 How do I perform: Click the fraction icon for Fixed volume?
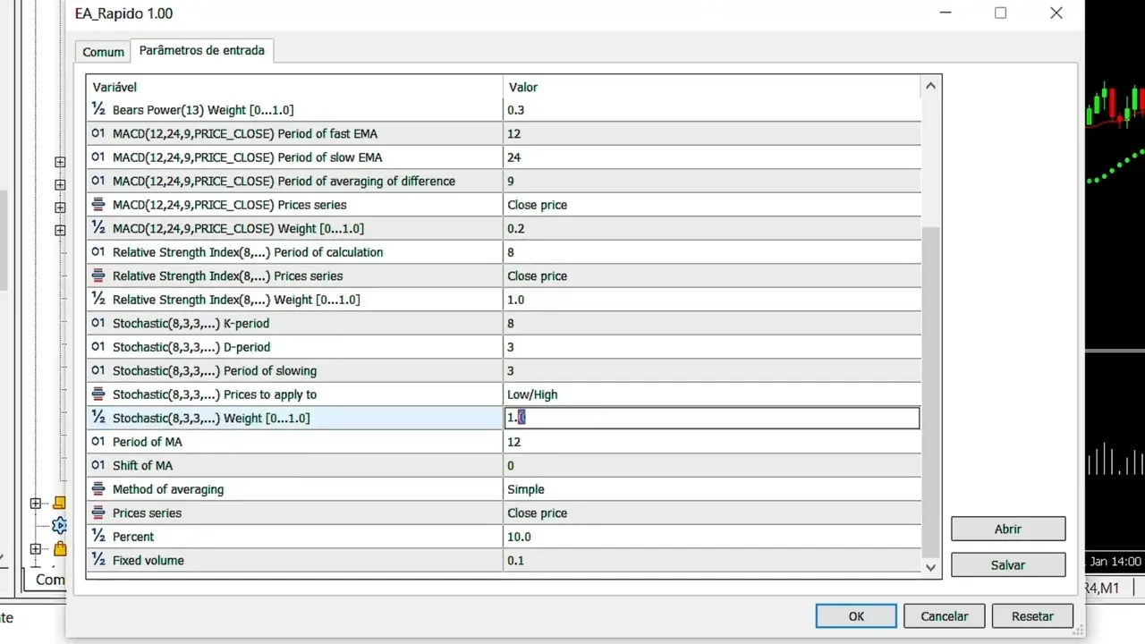pos(98,560)
